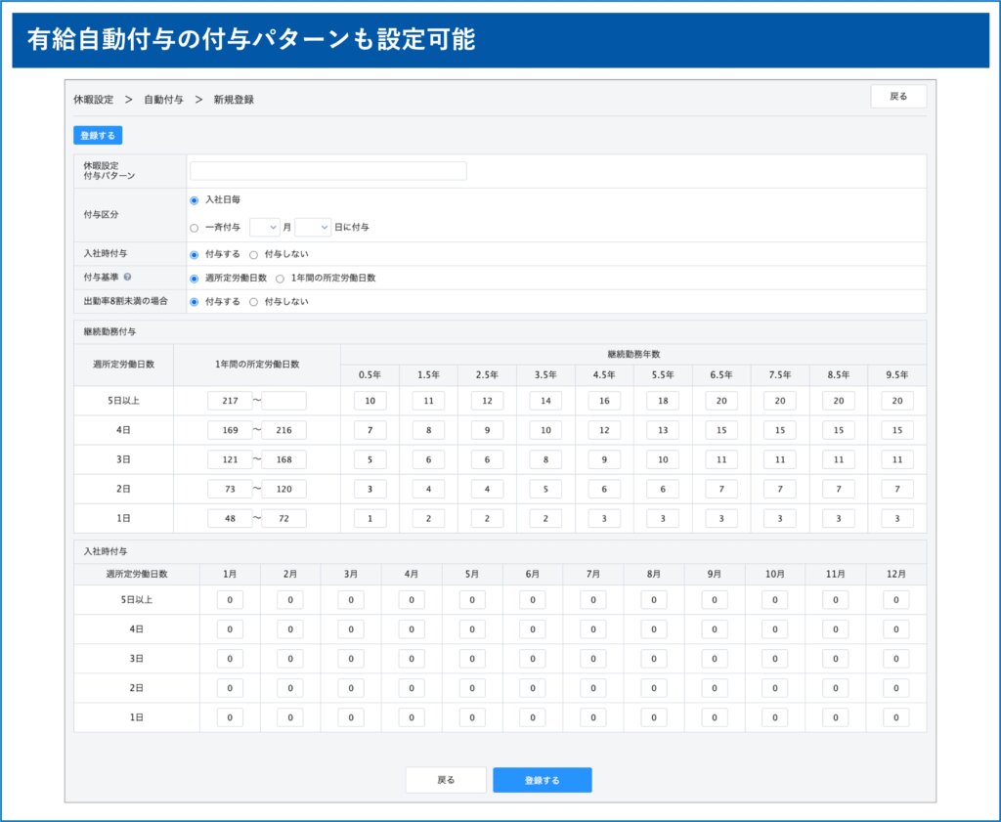Image resolution: width=1001 pixels, height=822 pixels.
Task: Click the help icon beside 付与基準
Action: click(x=128, y=279)
